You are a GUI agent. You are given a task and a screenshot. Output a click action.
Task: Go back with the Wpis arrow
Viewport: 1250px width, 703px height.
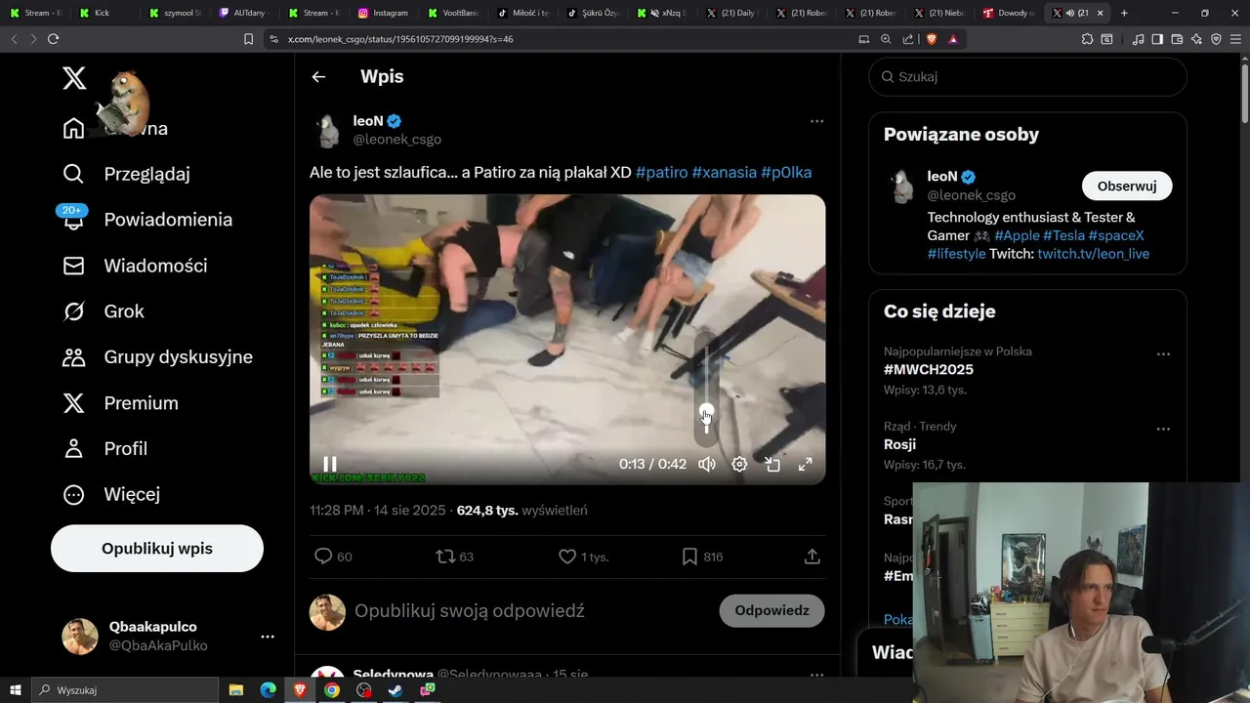[x=318, y=76]
